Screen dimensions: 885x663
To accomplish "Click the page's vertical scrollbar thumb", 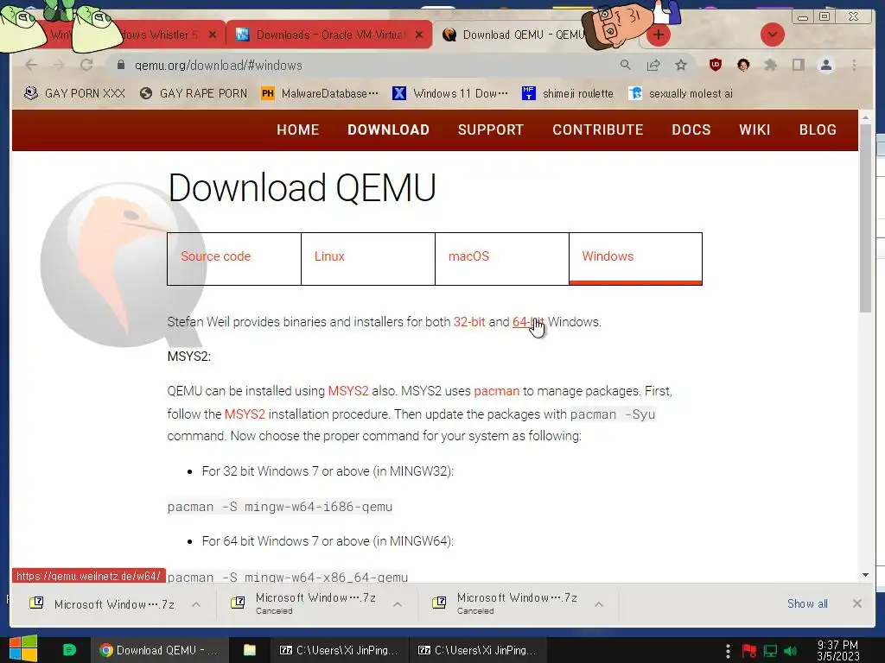I will [865, 218].
